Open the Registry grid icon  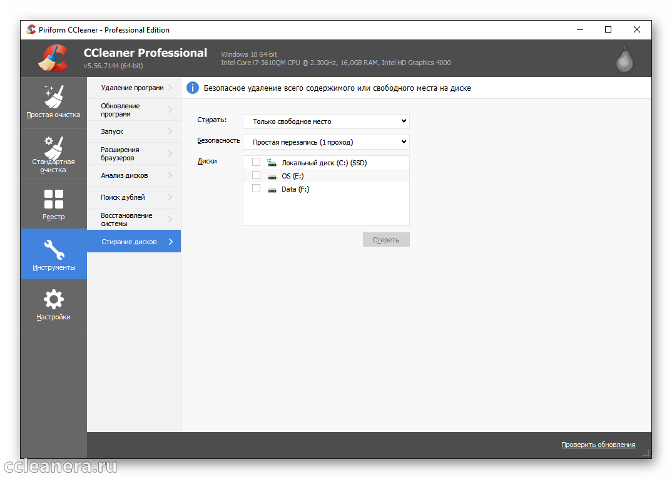pos(53,199)
